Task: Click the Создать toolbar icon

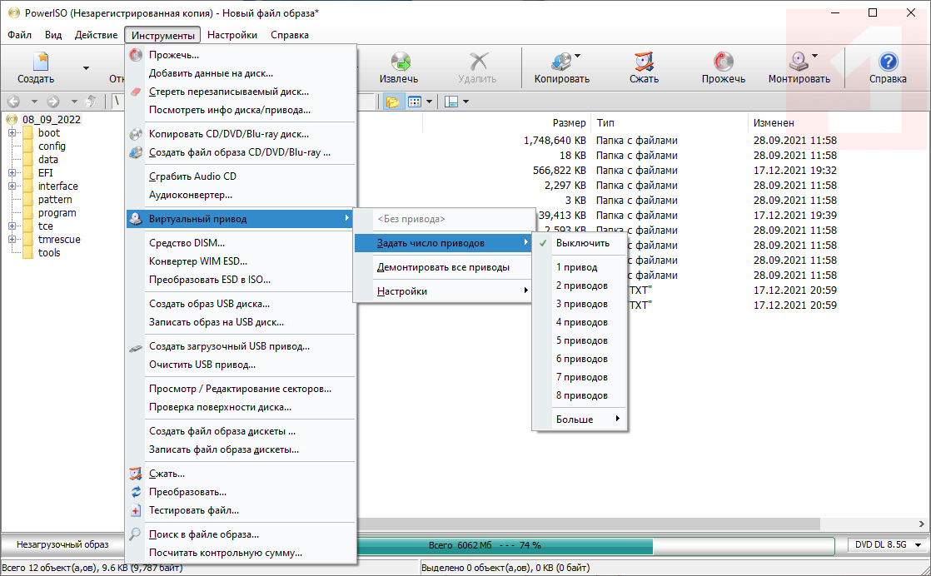Action: [39, 61]
